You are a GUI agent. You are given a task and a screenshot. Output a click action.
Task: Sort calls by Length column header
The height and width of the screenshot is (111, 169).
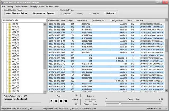coord(70,20)
